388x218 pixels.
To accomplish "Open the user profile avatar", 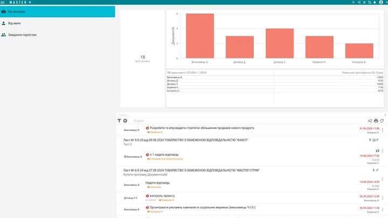I will coord(381,2).
